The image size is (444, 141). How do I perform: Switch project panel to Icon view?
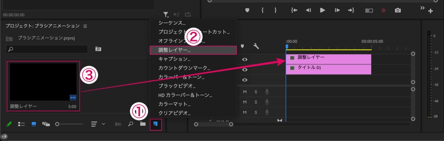(x=34, y=124)
